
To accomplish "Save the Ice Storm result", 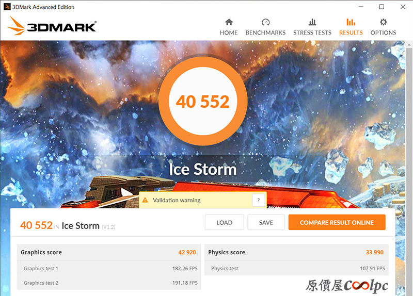I will pos(266,222).
